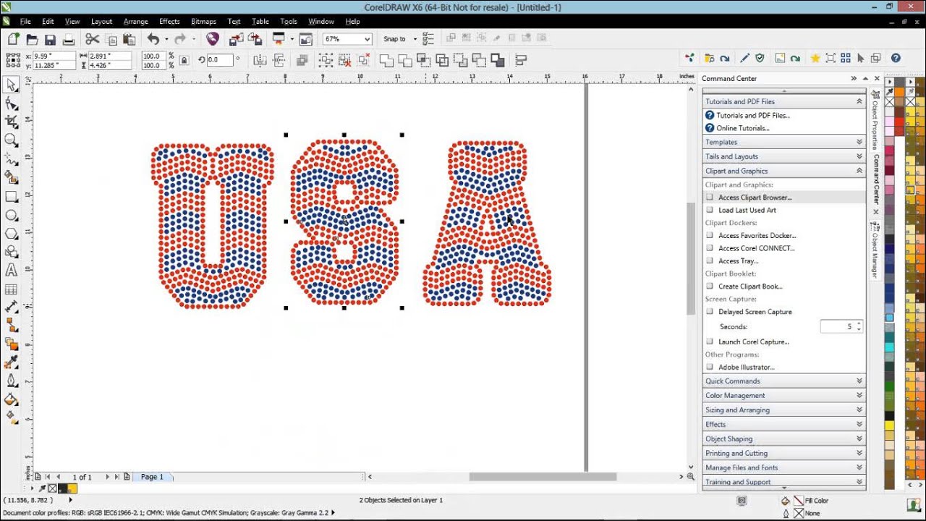Image resolution: width=926 pixels, height=521 pixels.
Task: Click the yellow star favorites icon
Action: click(815, 58)
